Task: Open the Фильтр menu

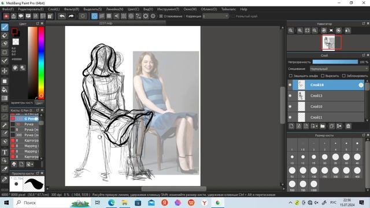Action: click(71, 9)
